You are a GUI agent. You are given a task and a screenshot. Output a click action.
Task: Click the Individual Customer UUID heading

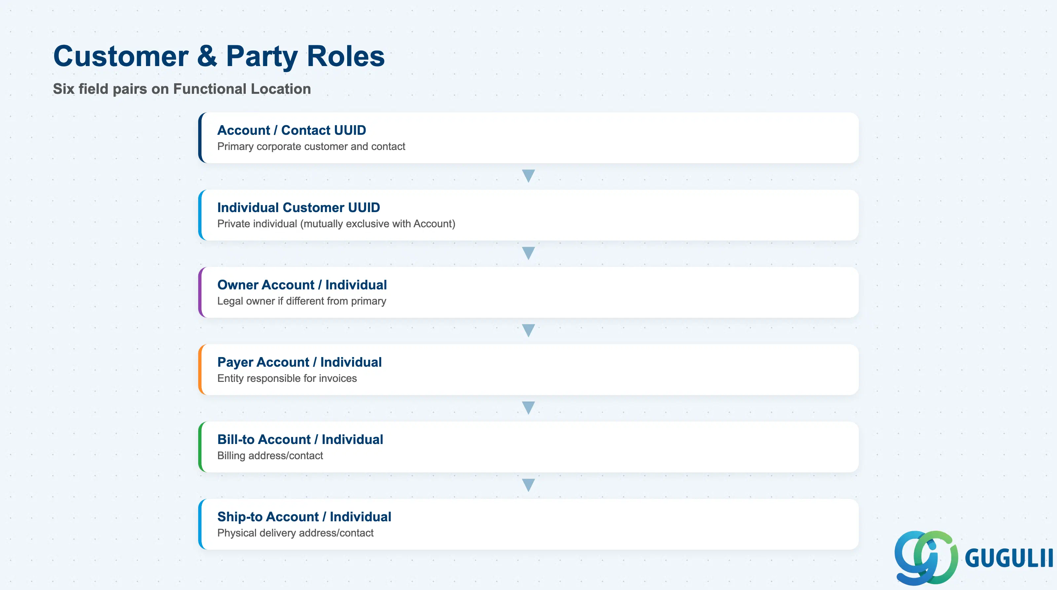(298, 207)
